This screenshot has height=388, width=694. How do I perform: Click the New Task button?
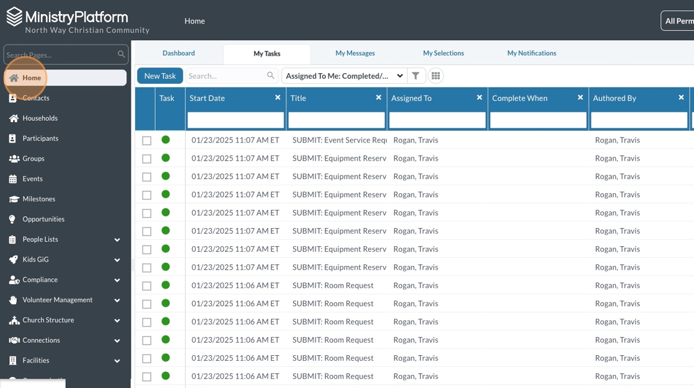tap(160, 76)
